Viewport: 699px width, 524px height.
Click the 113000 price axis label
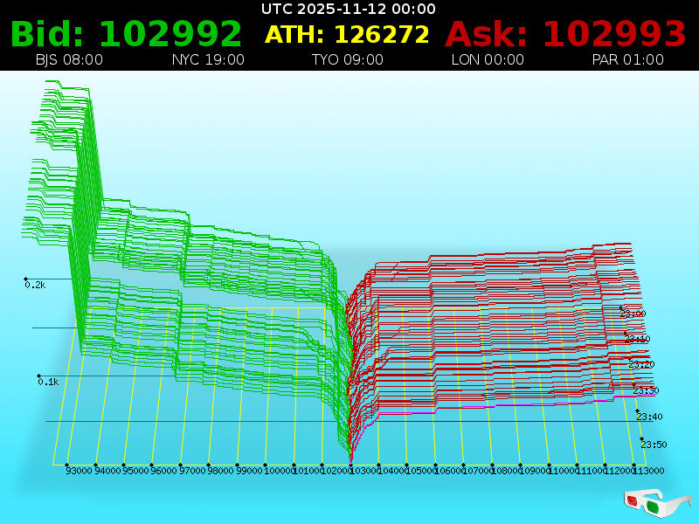[x=649, y=471]
